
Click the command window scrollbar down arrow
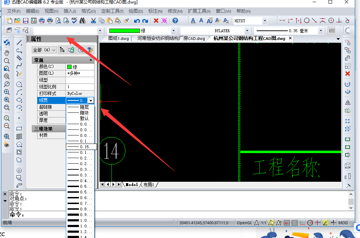351,208
